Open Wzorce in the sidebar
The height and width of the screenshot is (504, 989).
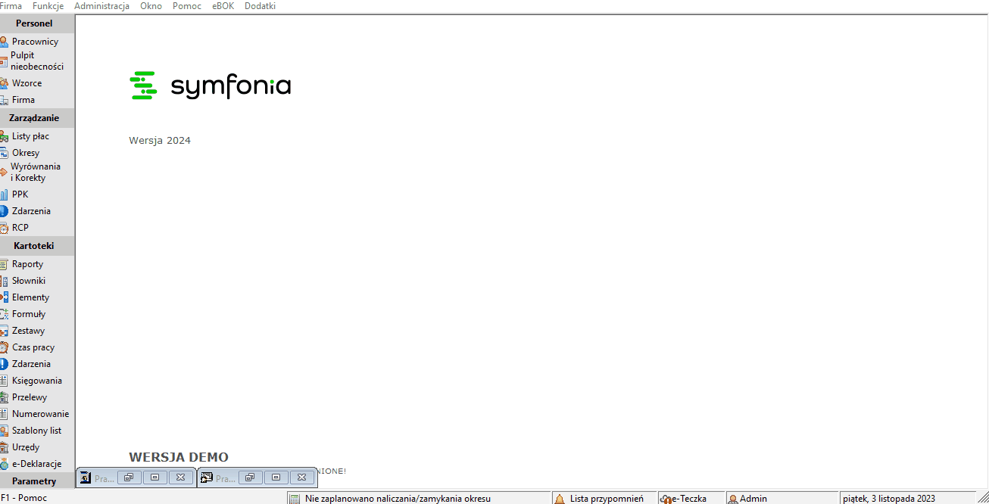coord(27,83)
